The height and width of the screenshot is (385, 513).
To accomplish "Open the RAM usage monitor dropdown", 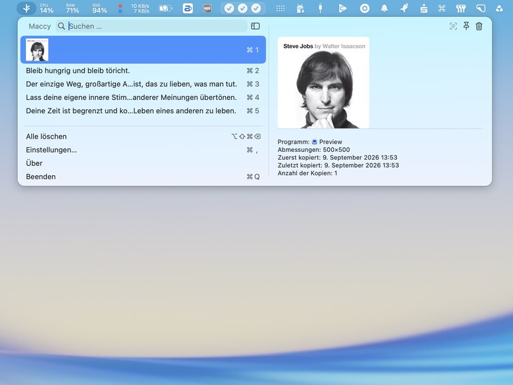I will pos(73,9).
